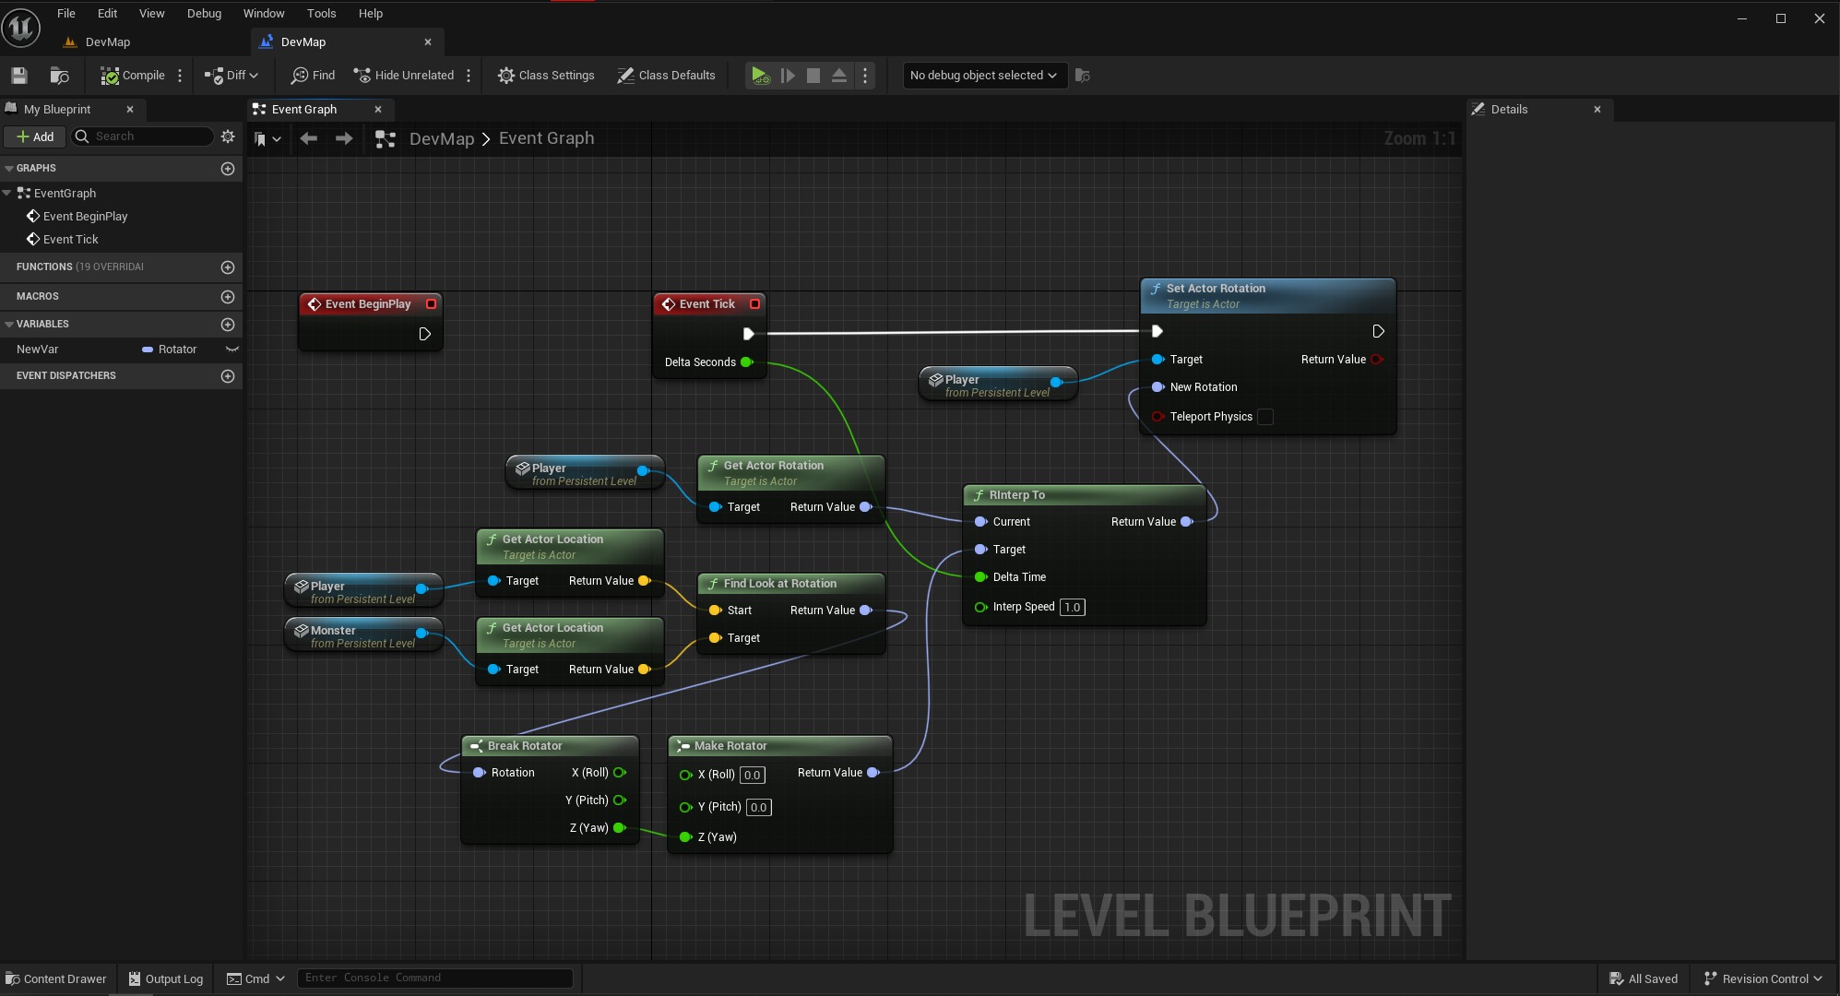Screen dimensions: 1840x996
Task: Click Class Defaults button
Action: pyautogui.click(x=666, y=76)
